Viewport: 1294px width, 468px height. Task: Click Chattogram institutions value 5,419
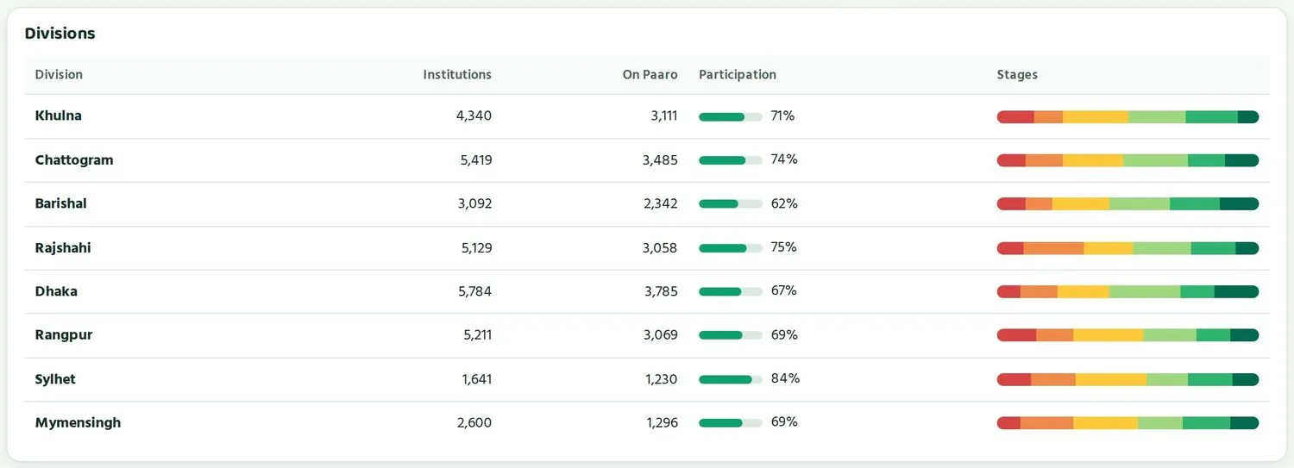point(476,159)
